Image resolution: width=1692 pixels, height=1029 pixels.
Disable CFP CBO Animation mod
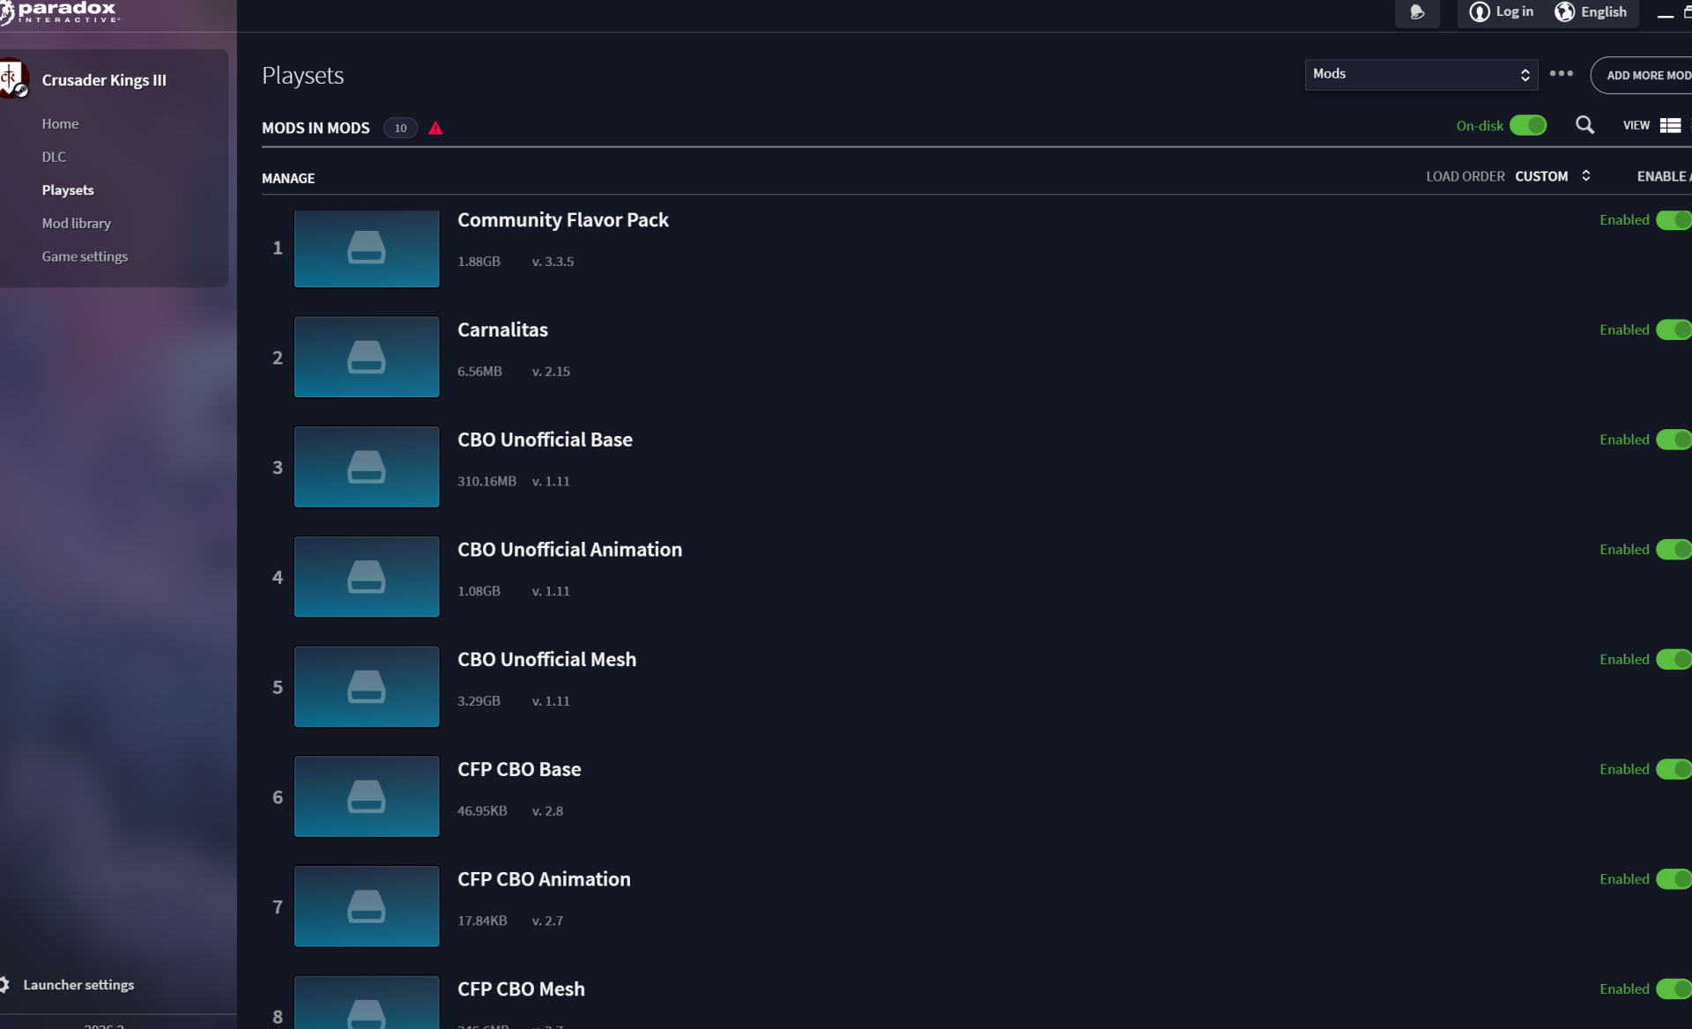tap(1673, 879)
